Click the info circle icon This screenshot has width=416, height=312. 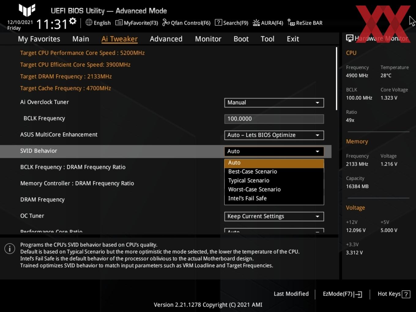(10, 249)
